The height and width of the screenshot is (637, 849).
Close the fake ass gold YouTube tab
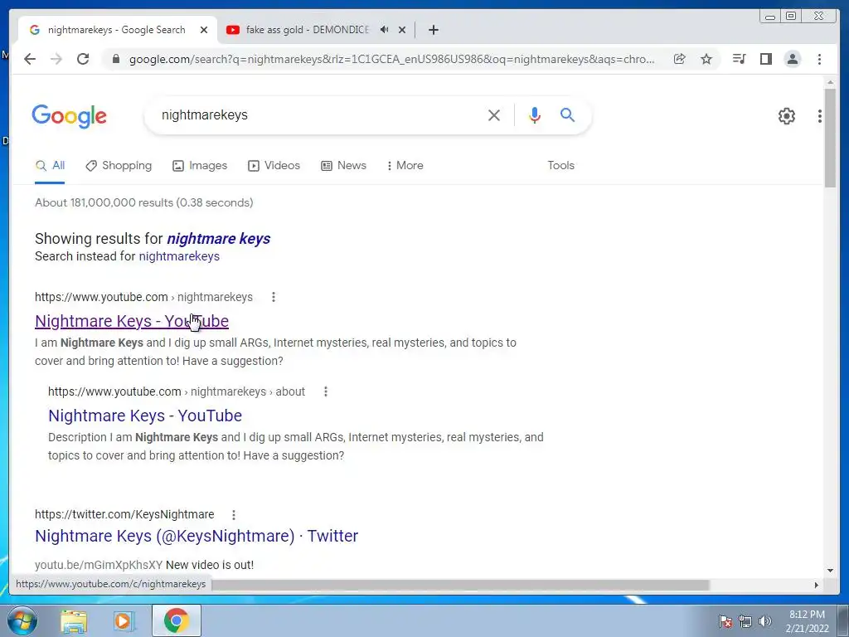click(x=402, y=30)
